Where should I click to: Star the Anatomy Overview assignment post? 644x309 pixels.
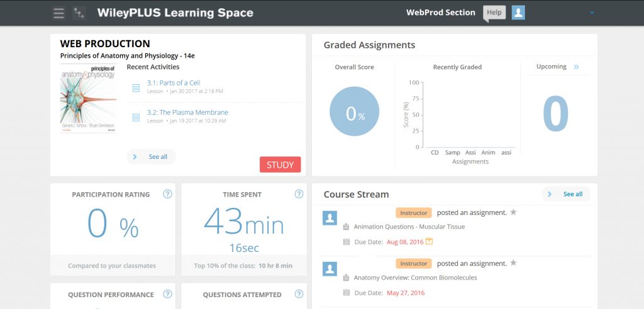click(x=513, y=263)
